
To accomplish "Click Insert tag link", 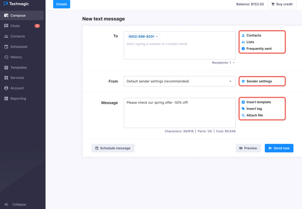I will coord(254,109).
